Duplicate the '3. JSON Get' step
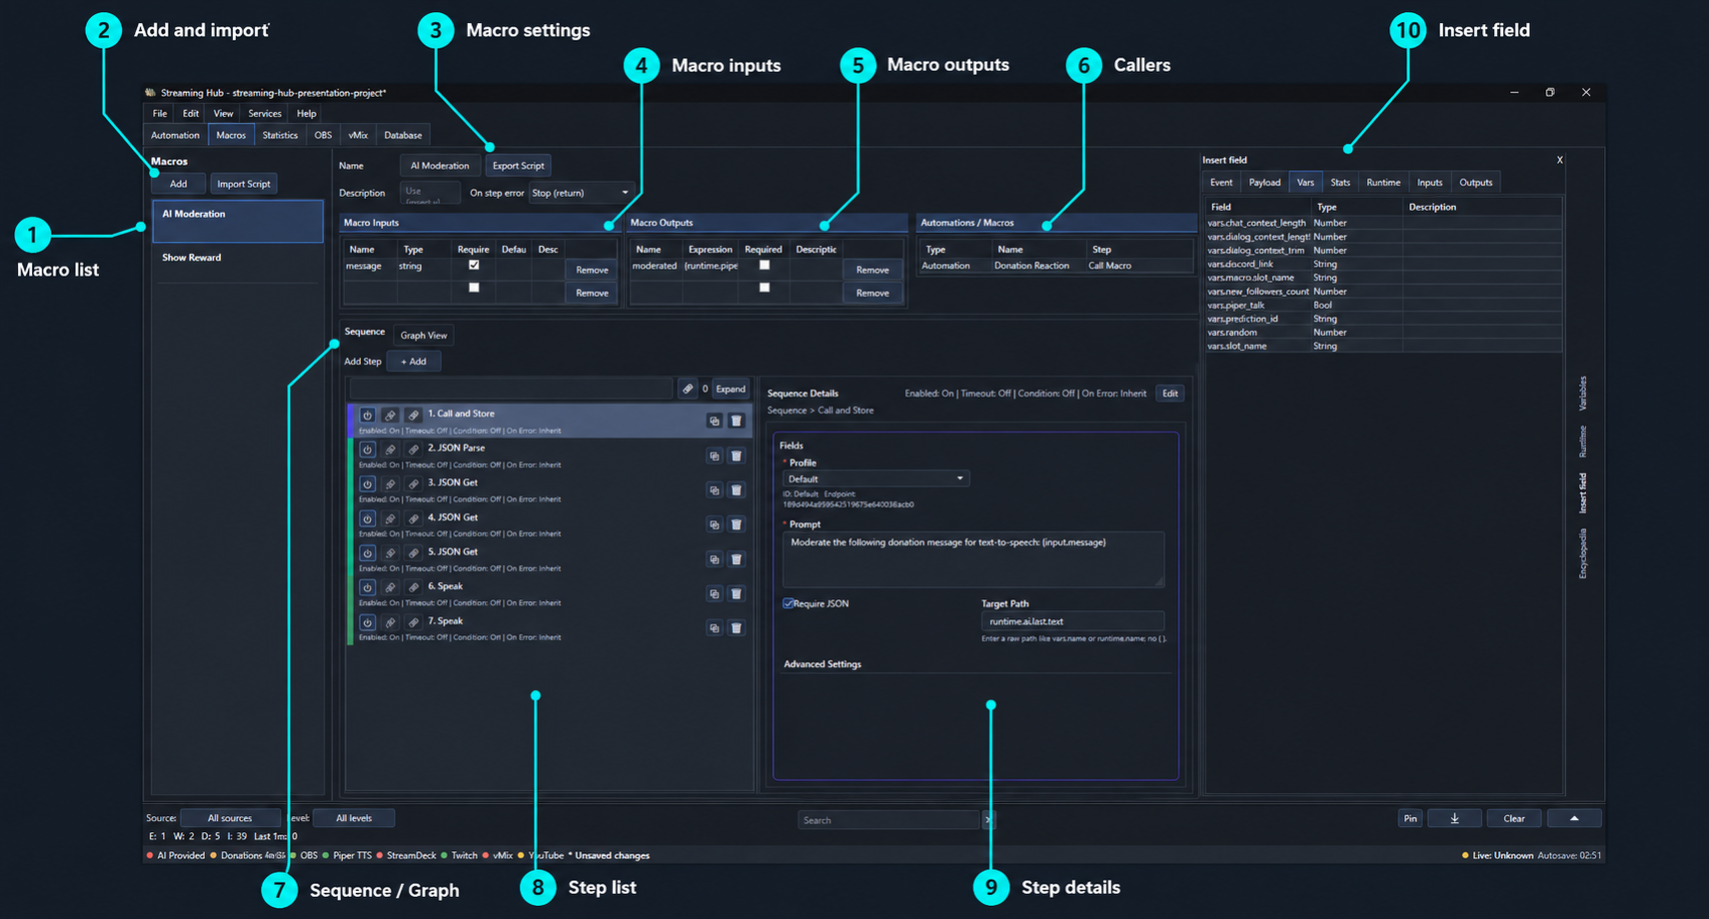Image resolution: width=1709 pixels, height=919 pixels. click(714, 490)
